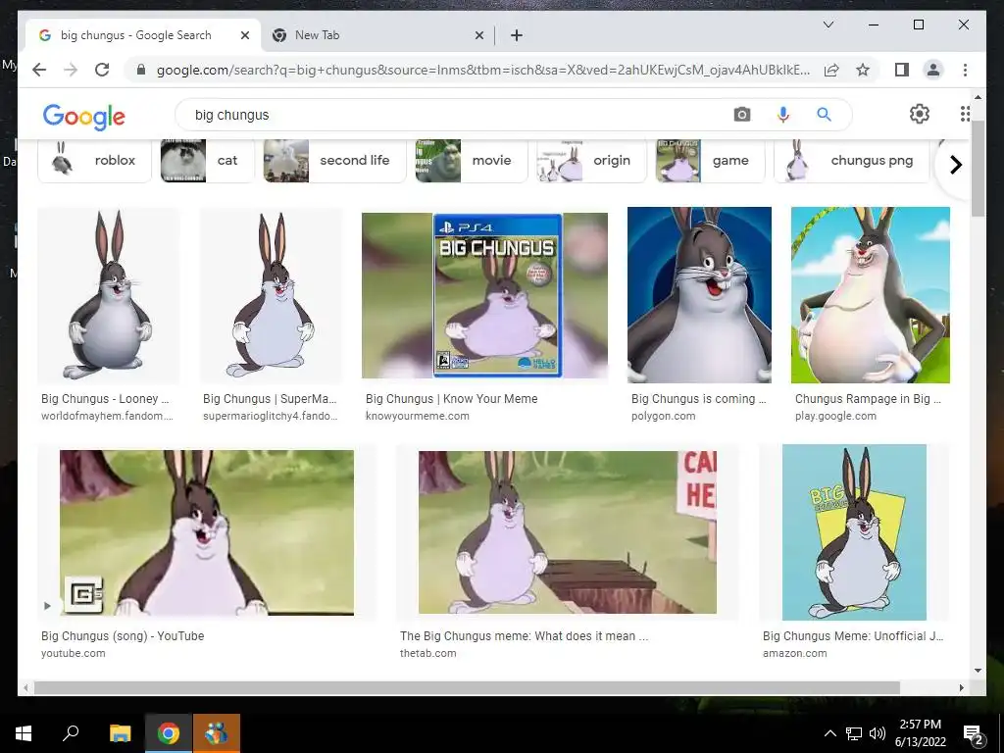
Task: Filter results by the roblox chip
Action: coord(94,161)
